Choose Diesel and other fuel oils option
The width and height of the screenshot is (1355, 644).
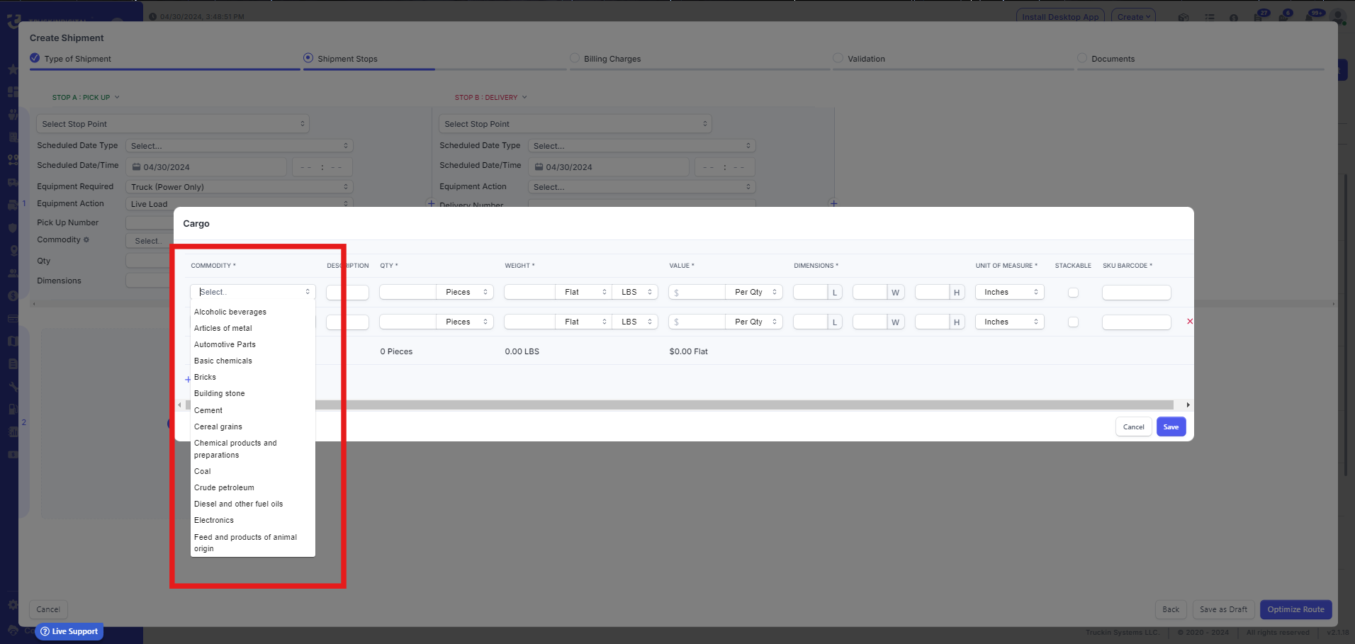238,504
